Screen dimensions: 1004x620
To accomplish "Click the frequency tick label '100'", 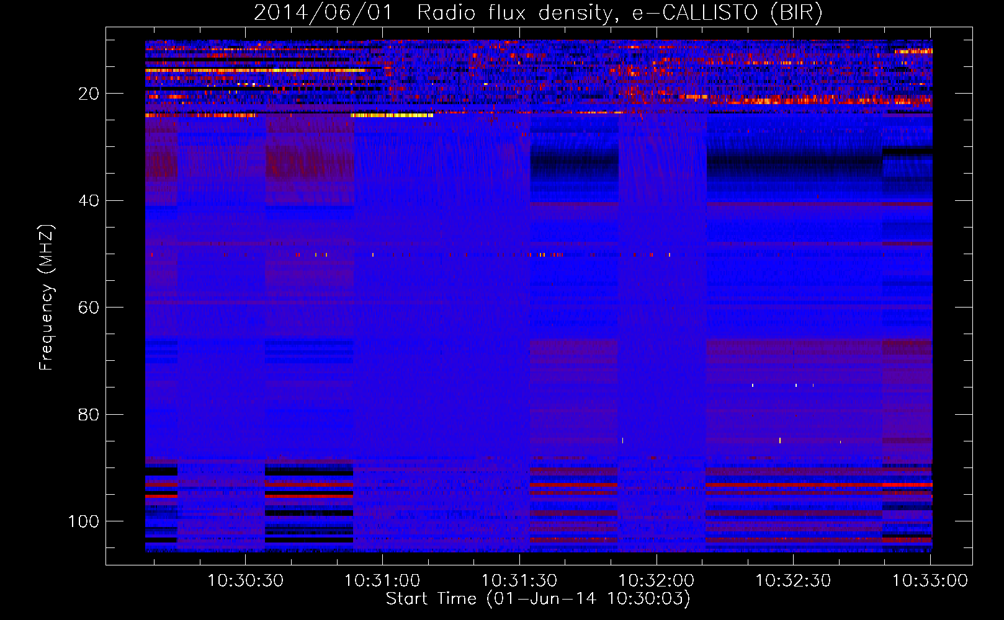I will (84, 521).
